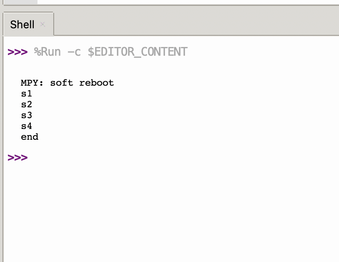Click the left edge gutter of the Shell panel
The width and height of the screenshot is (339, 262).
[x=2, y=125]
